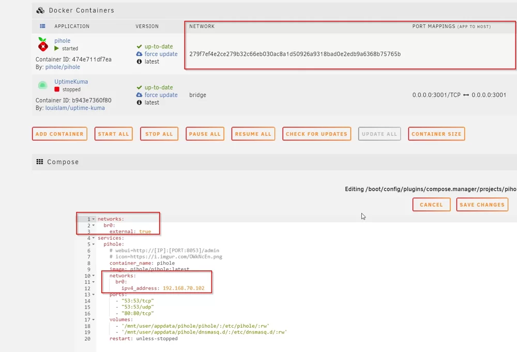Click the bridge network text for UptimeKuma

coord(197,95)
